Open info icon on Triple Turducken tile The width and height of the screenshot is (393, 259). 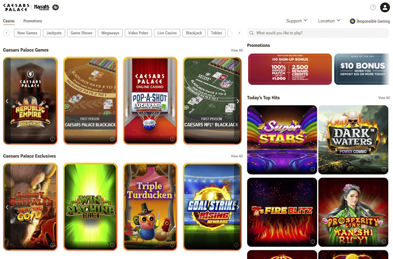click(172, 245)
